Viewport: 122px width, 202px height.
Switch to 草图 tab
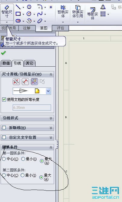coord(44,28)
